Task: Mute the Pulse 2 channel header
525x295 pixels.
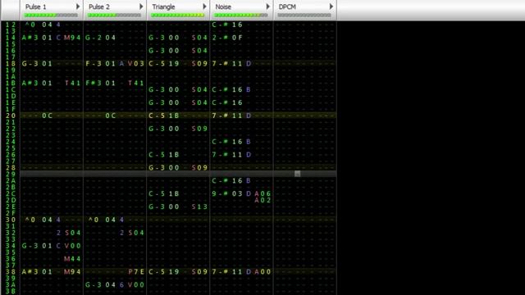Action: pos(99,7)
